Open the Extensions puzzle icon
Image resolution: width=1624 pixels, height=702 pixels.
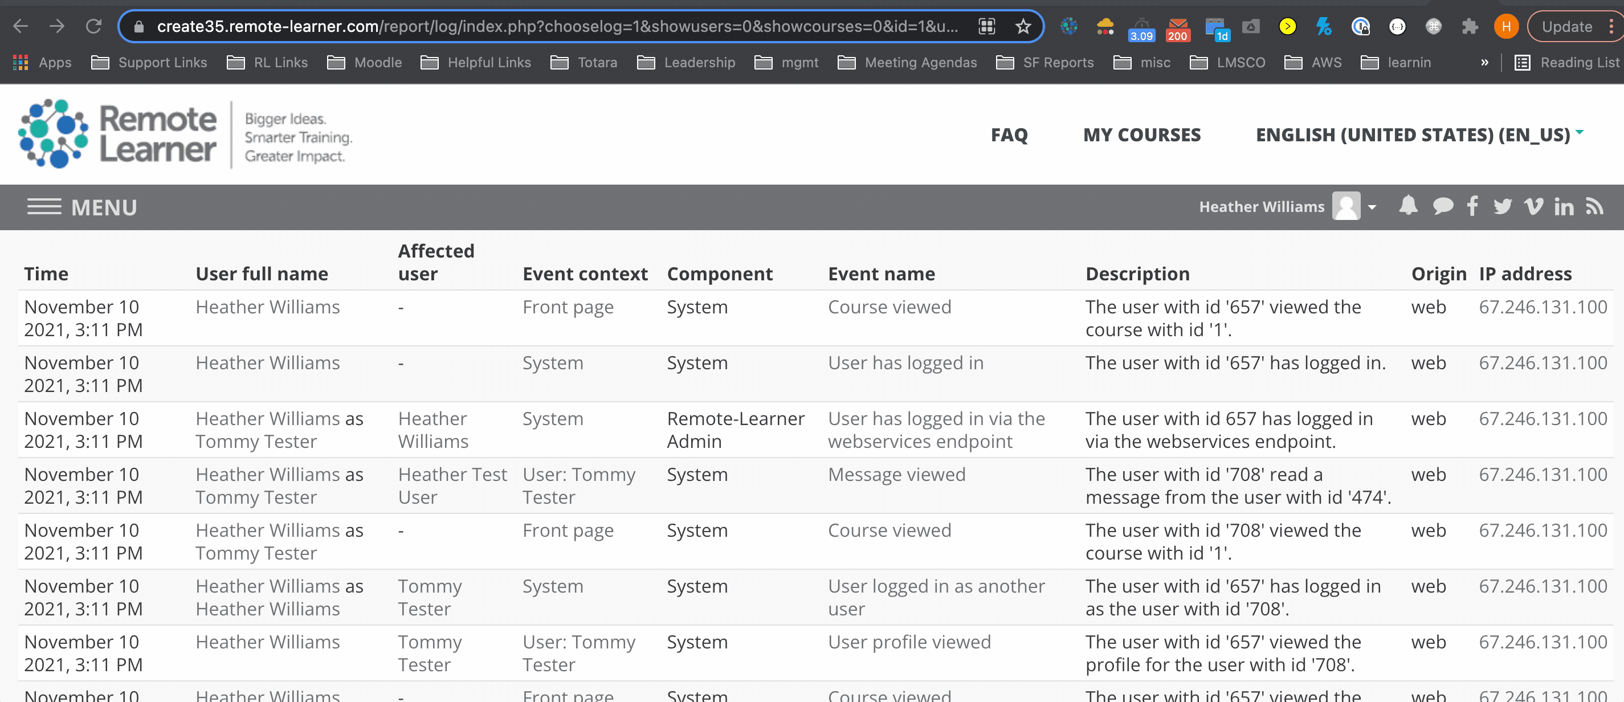1470,26
